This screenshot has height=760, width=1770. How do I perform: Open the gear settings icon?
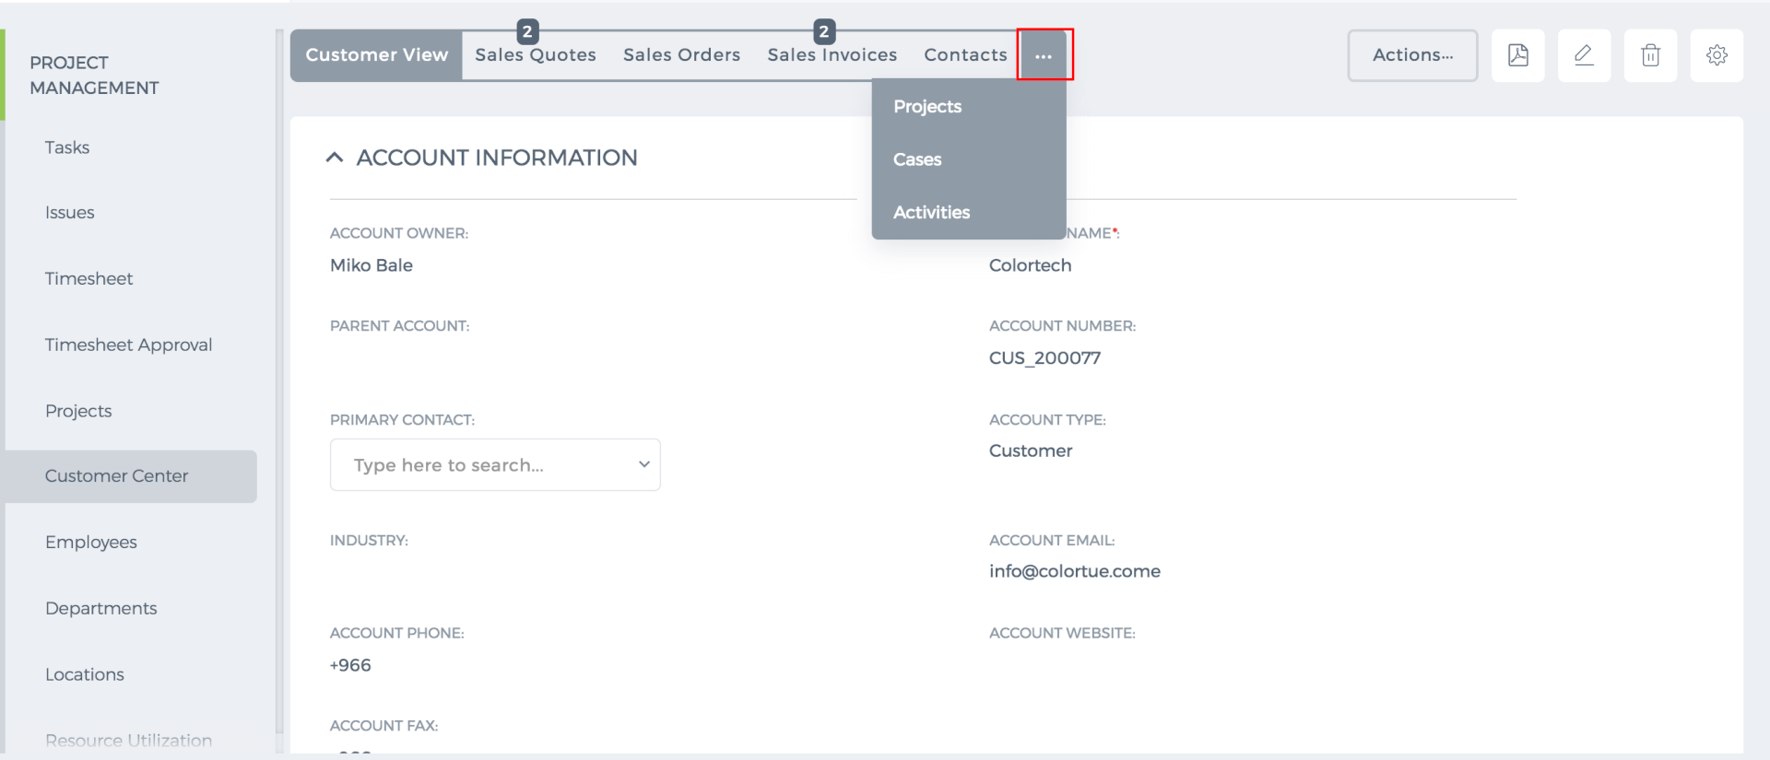(1717, 55)
